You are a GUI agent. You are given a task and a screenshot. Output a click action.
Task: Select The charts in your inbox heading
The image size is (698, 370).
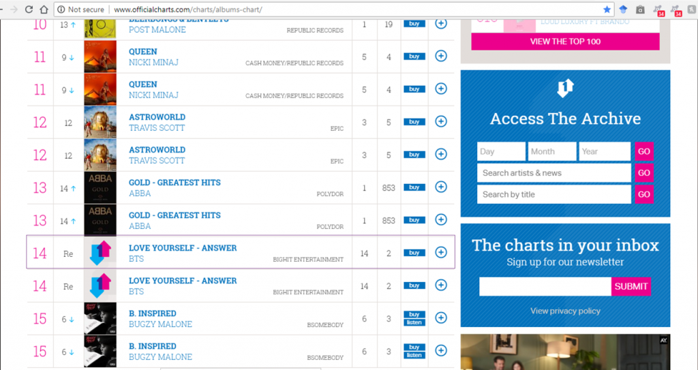(565, 245)
